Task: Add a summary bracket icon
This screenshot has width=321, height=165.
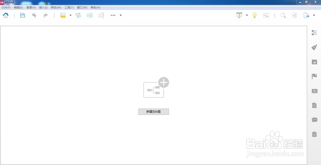Action: pos(101,15)
